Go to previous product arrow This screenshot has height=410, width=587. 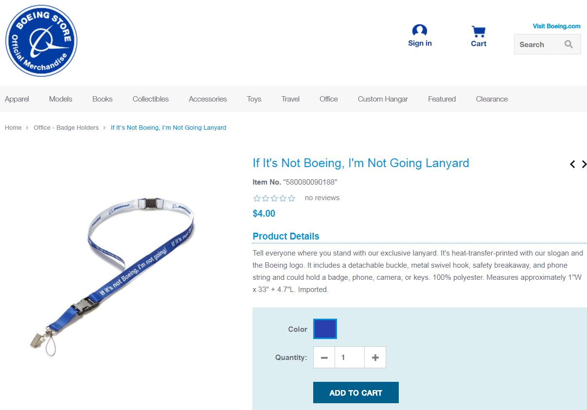[573, 164]
